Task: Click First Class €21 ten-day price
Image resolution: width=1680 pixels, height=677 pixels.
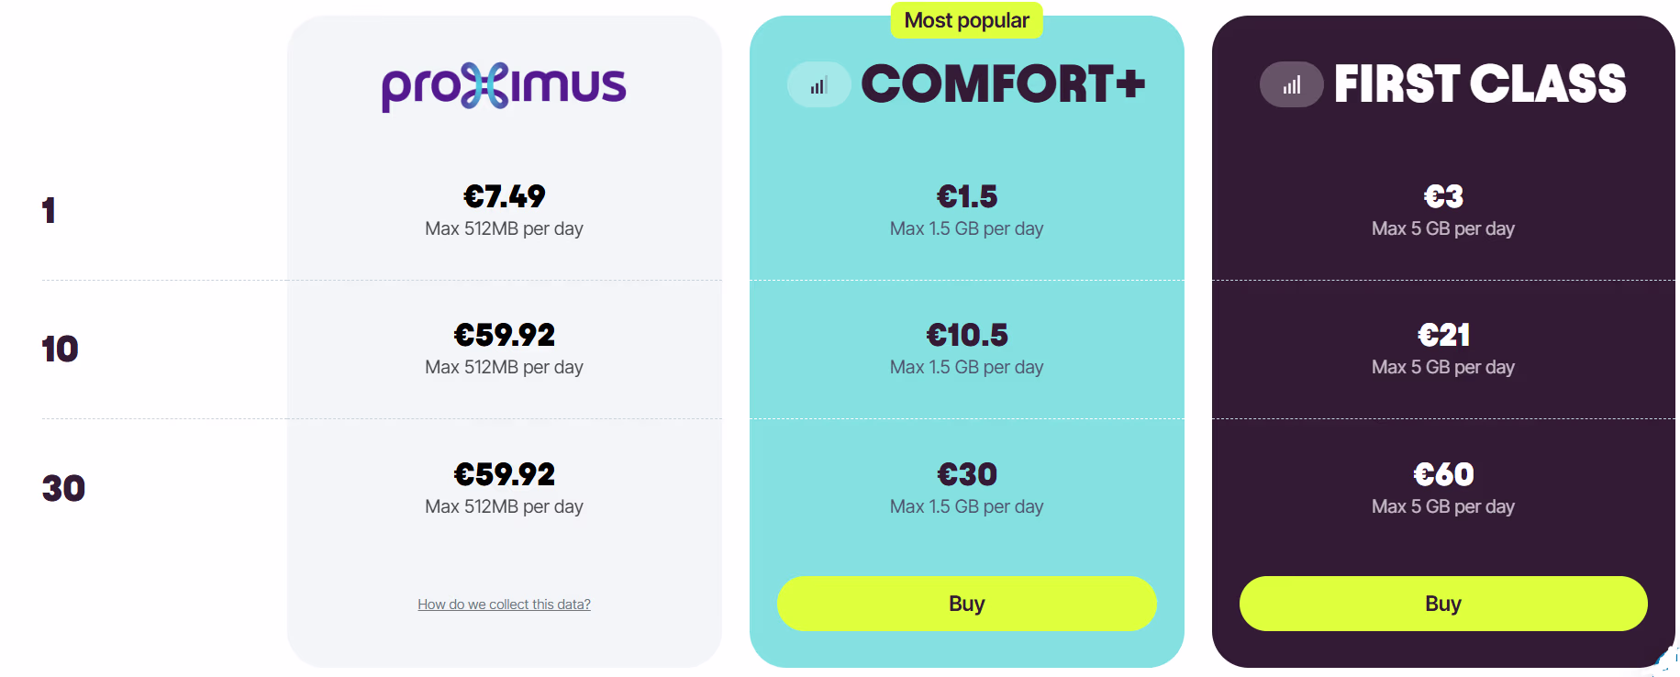Action: (1442, 335)
